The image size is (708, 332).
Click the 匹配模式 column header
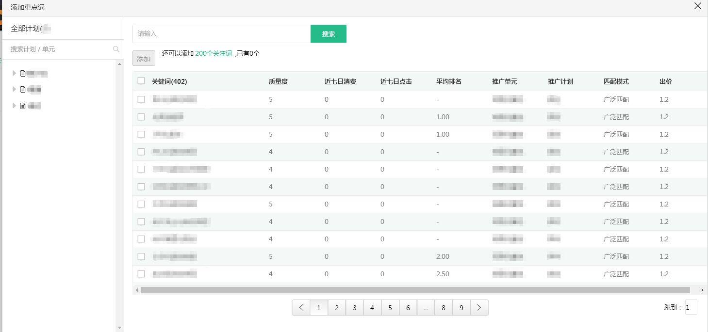(616, 81)
